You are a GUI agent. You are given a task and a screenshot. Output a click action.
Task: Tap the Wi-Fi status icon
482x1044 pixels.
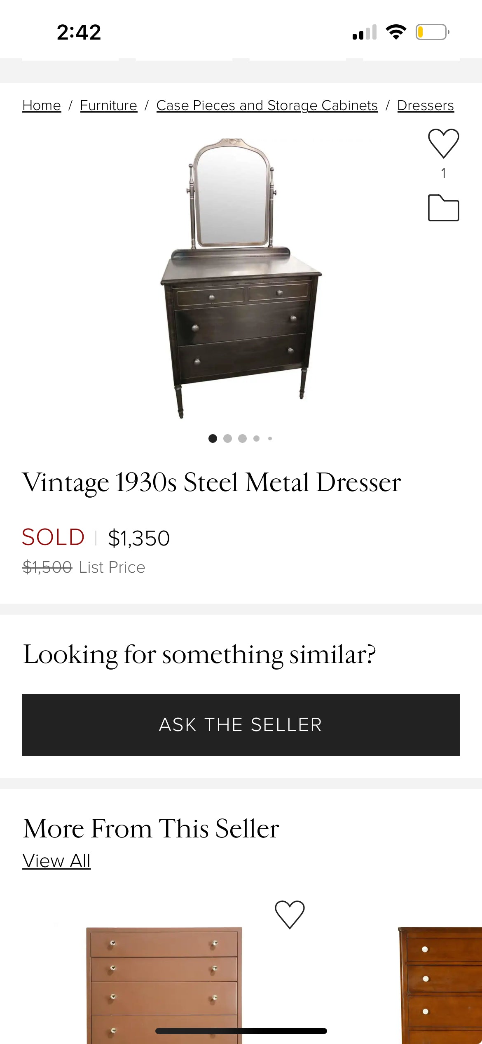click(x=396, y=32)
